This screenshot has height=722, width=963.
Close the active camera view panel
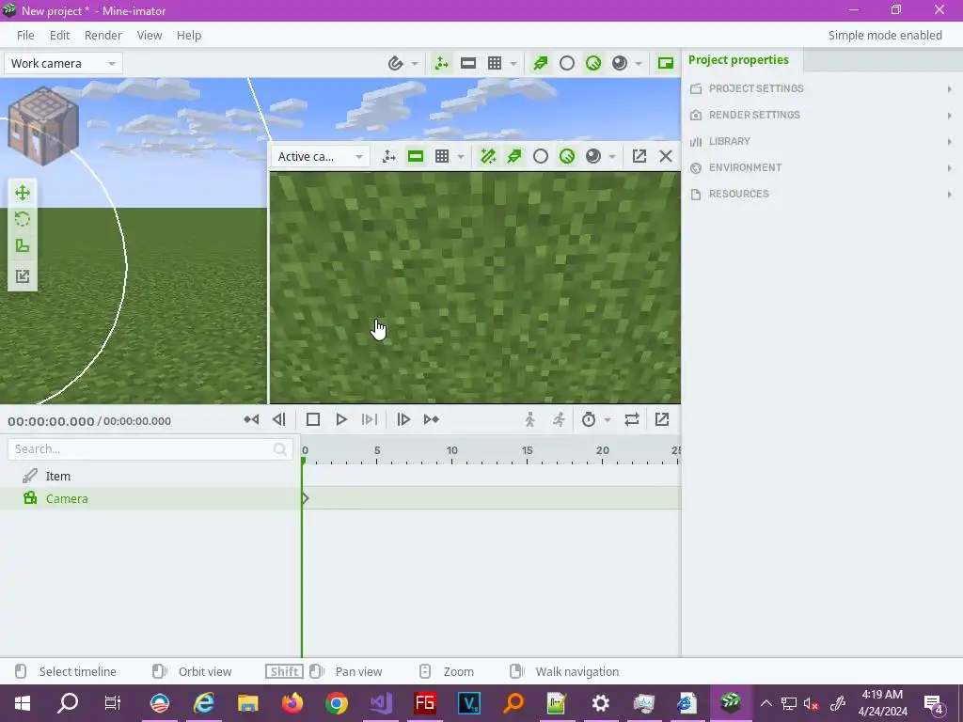666,157
